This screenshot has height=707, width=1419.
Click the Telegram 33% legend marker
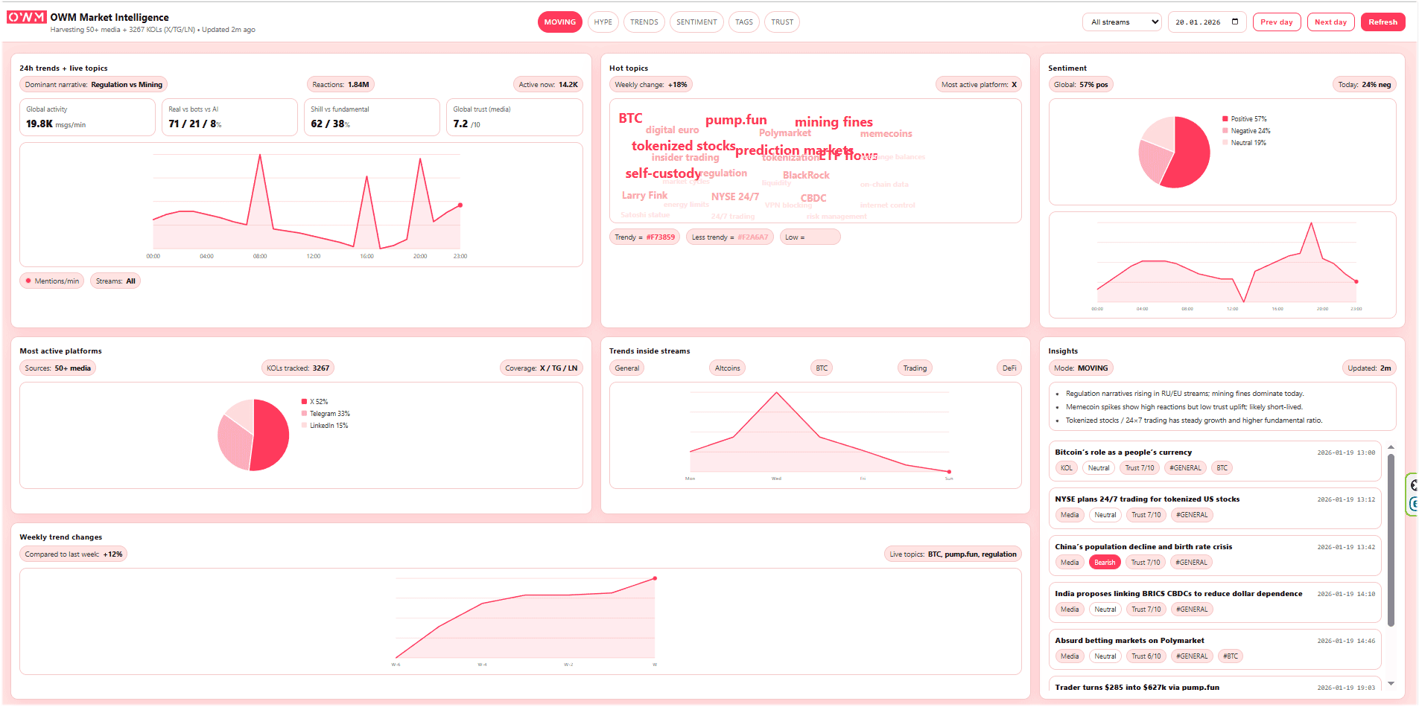tap(304, 414)
